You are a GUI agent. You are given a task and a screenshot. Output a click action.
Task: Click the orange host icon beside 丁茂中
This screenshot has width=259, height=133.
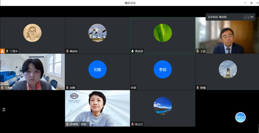[x=2, y=51]
